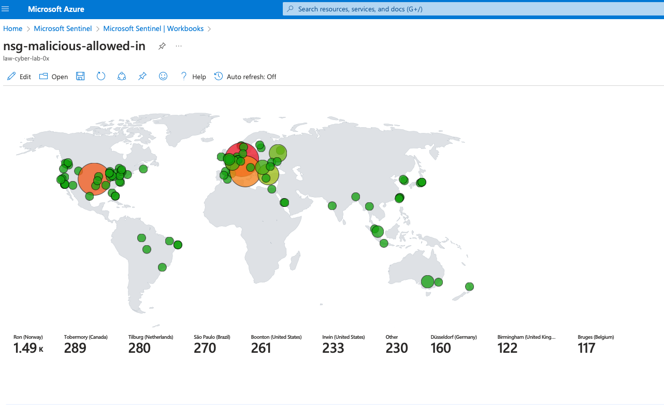Select the large orange bubble over central United States
The width and height of the screenshot is (664, 405).
pos(94,178)
